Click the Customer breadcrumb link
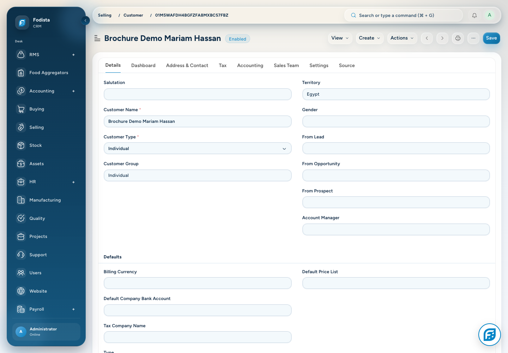The height and width of the screenshot is (353, 508). point(133,15)
